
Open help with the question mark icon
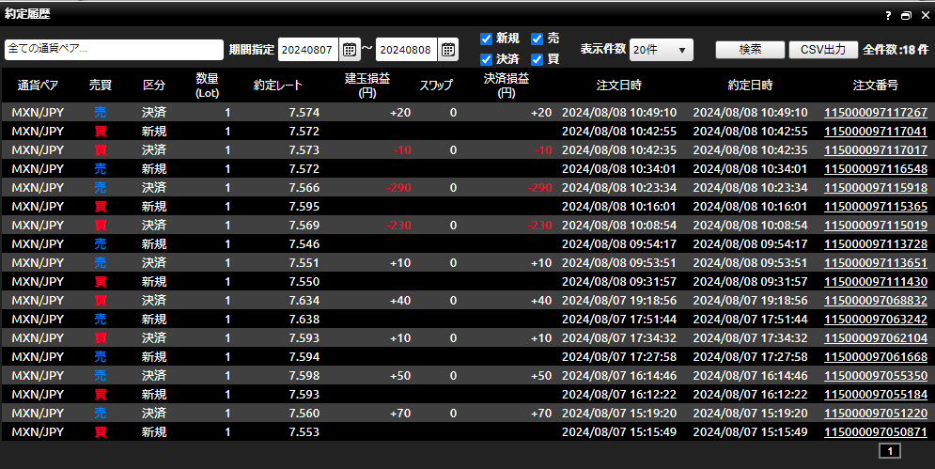pyautogui.click(x=887, y=16)
